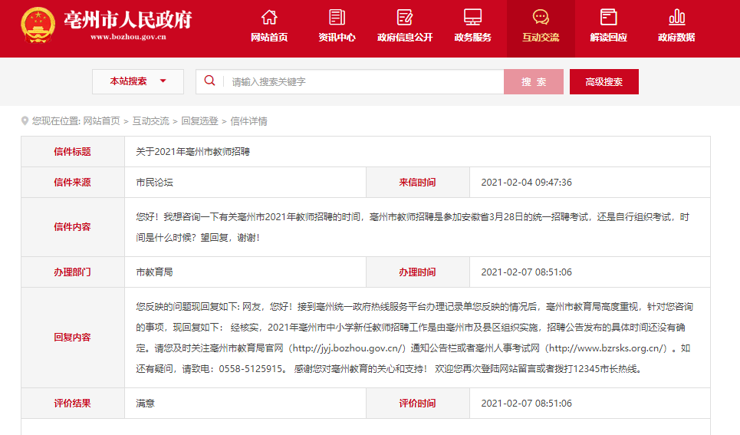Click the 市教育局 department value
The image size is (740, 435).
coord(154,272)
